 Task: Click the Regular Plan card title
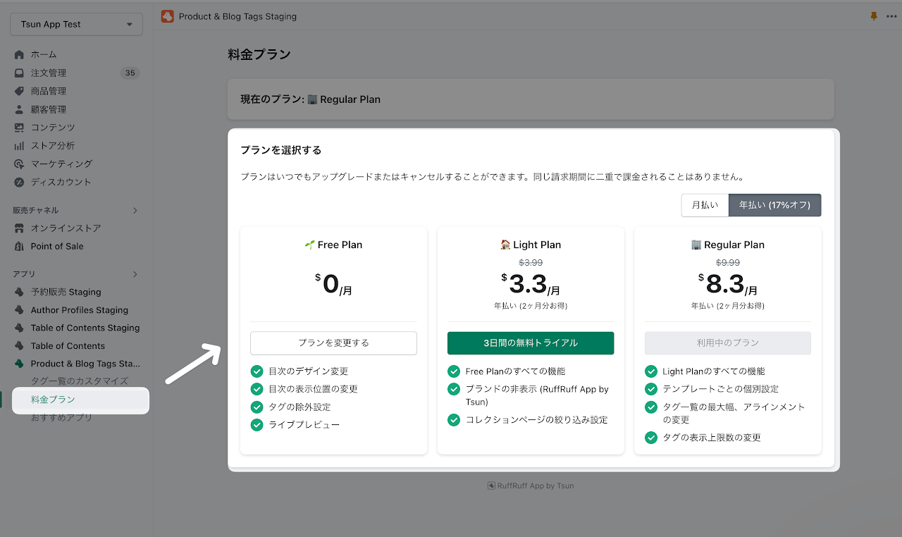click(728, 245)
